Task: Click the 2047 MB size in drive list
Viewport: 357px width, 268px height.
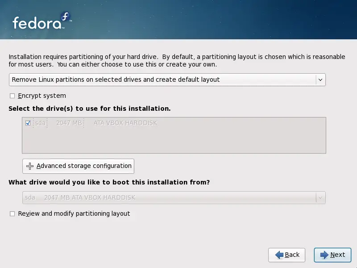Action: [69, 123]
